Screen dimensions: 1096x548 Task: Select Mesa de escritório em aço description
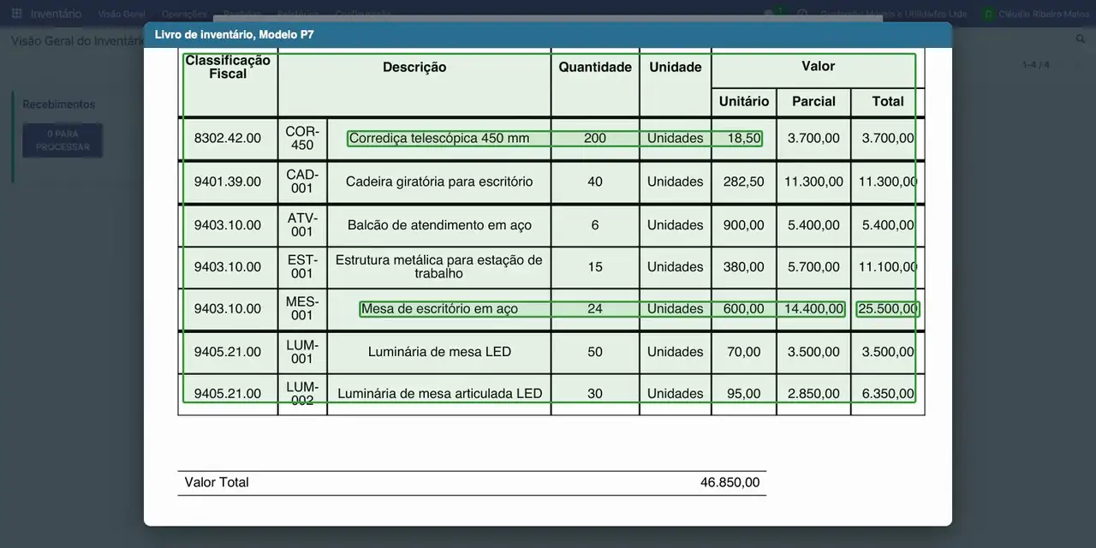click(439, 309)
